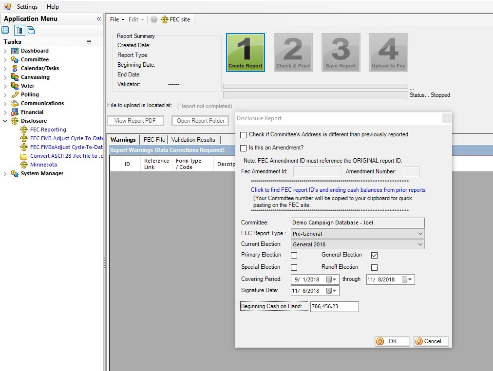Enable the Primary Election checkbox
Screen dimensions: 493x371
pyautogui.click(x=294, y=255)
